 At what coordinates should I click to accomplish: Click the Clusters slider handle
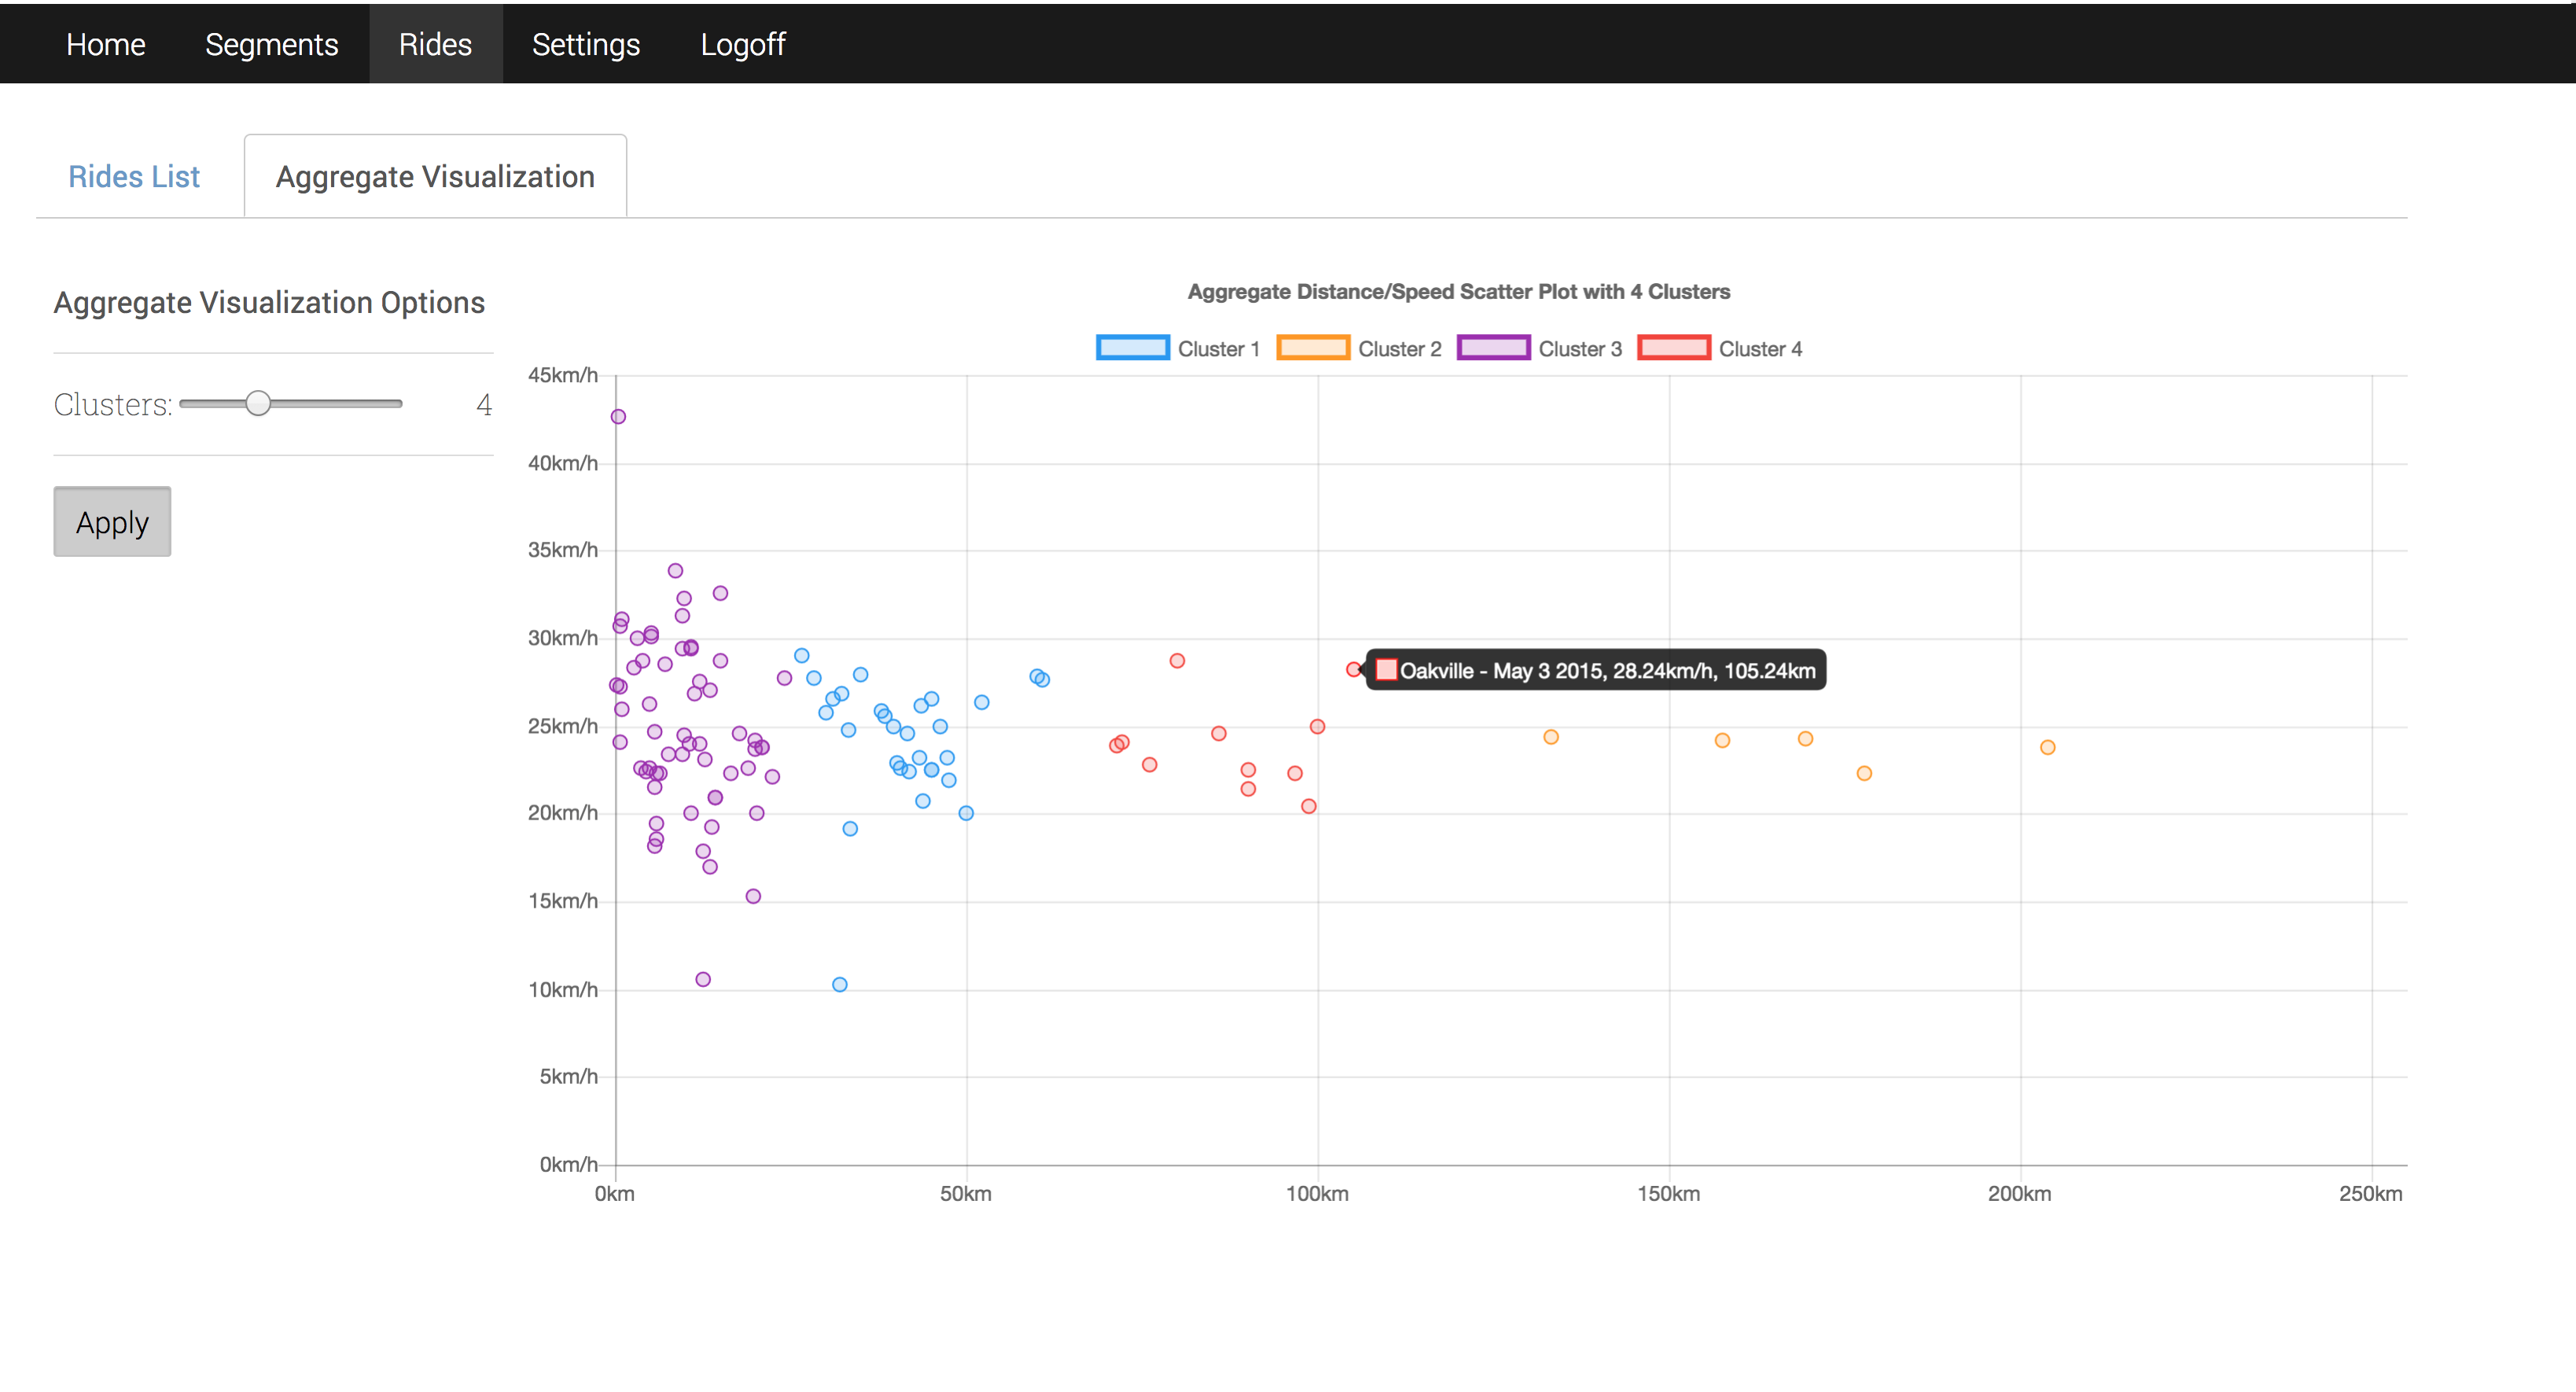pyautogui.click(x=258, y=403)
